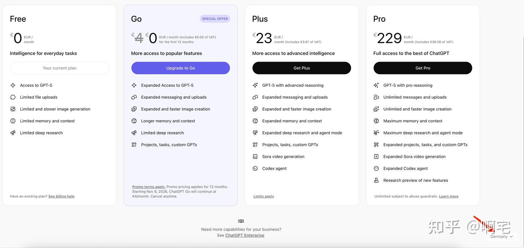
Task: Open the See billing help link
Action: (61, 196)
